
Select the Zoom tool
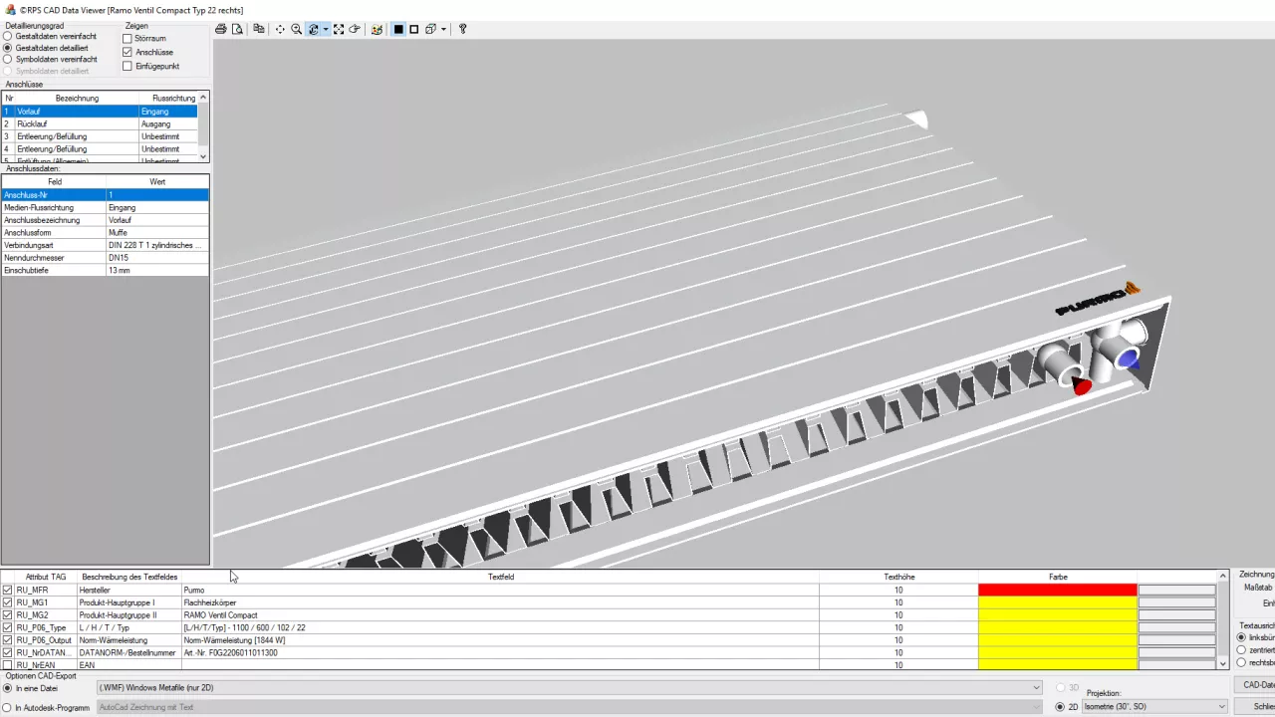coord(296,29)
